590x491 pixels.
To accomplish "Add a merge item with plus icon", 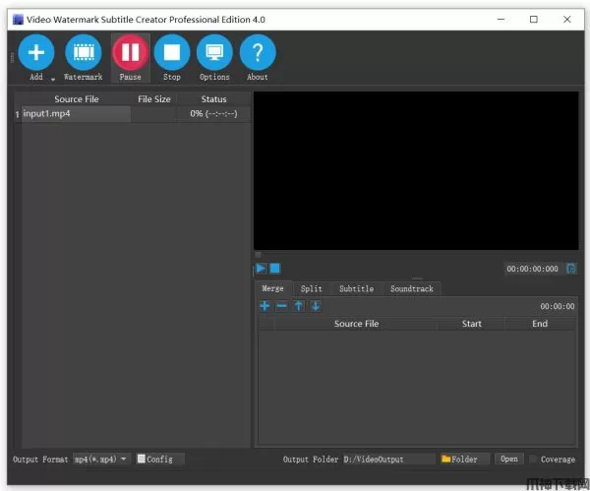I will pos(265,306).
